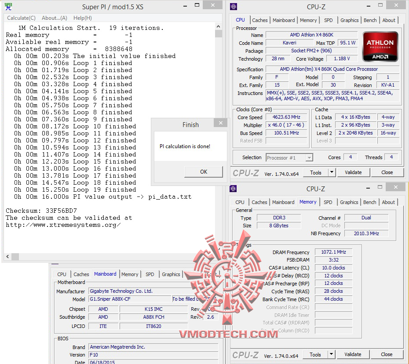Select the CPU tab in top CPU-Z window

240,20
